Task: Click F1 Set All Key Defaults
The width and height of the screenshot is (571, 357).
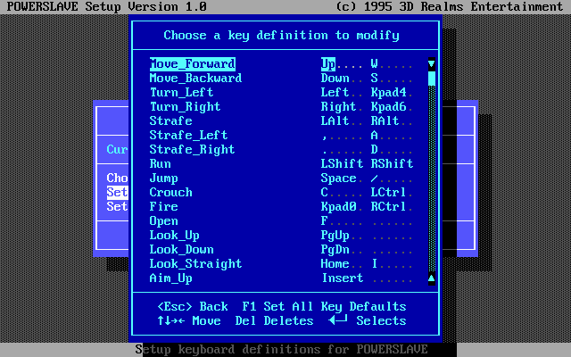Action: pyautogui.click(x=324, y=307)
